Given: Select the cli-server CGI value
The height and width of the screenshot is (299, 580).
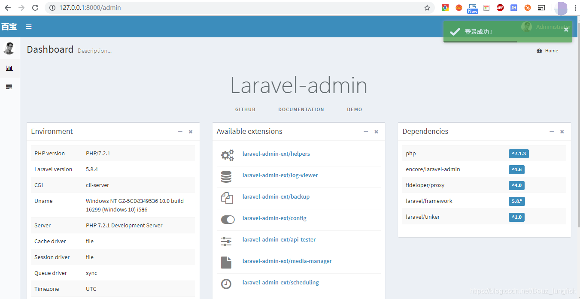Looking at the screenshot, I should coord(97,185).
